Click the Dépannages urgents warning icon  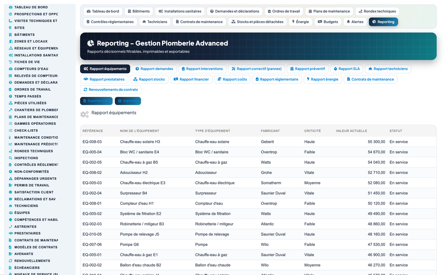coord(10,178)
